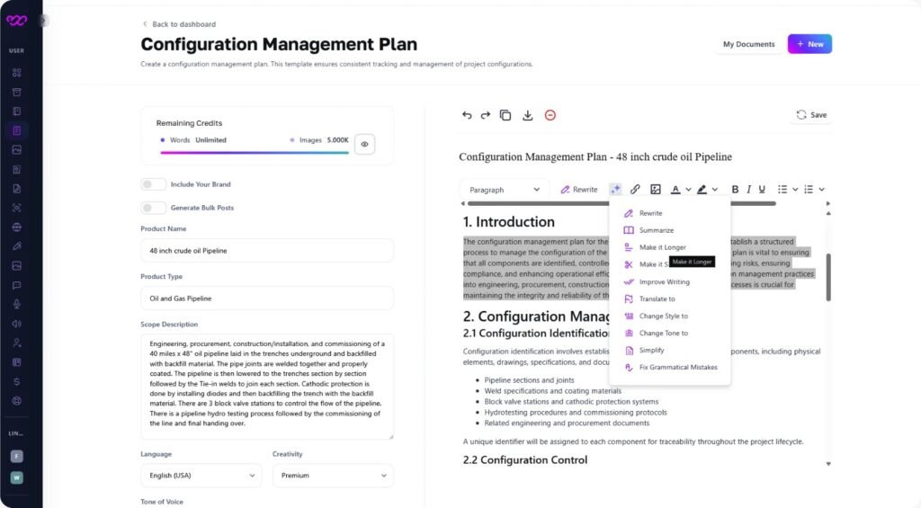Expand the text color options arrow
The height and width of the screenshot is (508, 921).
point(688,190)
